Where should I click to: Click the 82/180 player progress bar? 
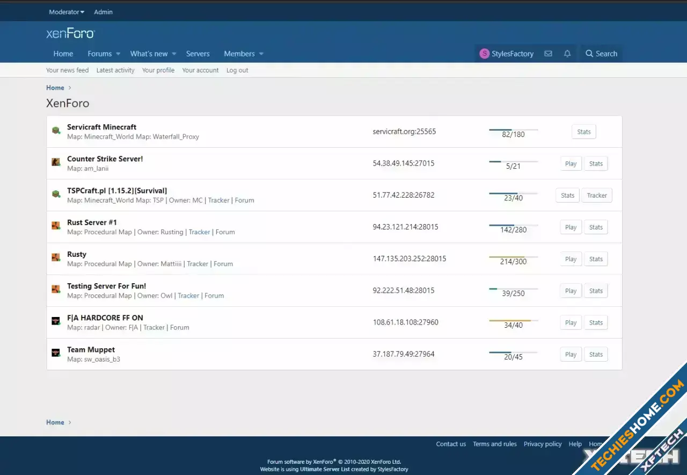click(514, 129)
